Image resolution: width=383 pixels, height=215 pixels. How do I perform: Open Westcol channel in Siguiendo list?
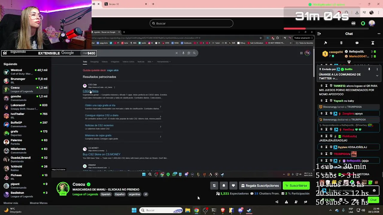click(x=25, y=72)
